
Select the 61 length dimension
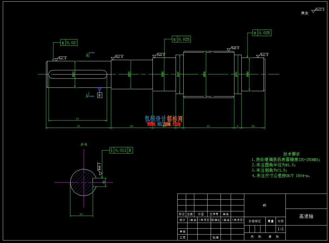click(x=209, y=126)
